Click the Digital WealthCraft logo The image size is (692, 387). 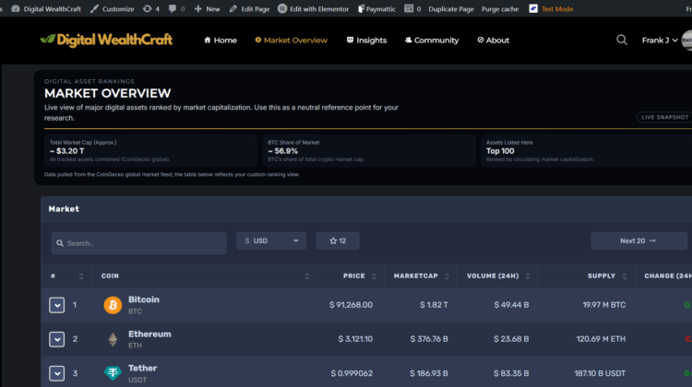pos(106,40)
